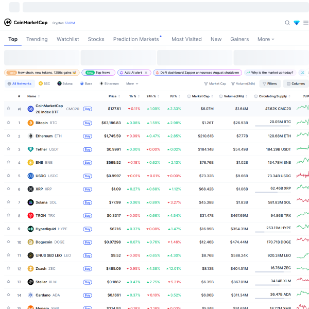Open Bitcoin 7-day sparkline chart

point(303,123)
